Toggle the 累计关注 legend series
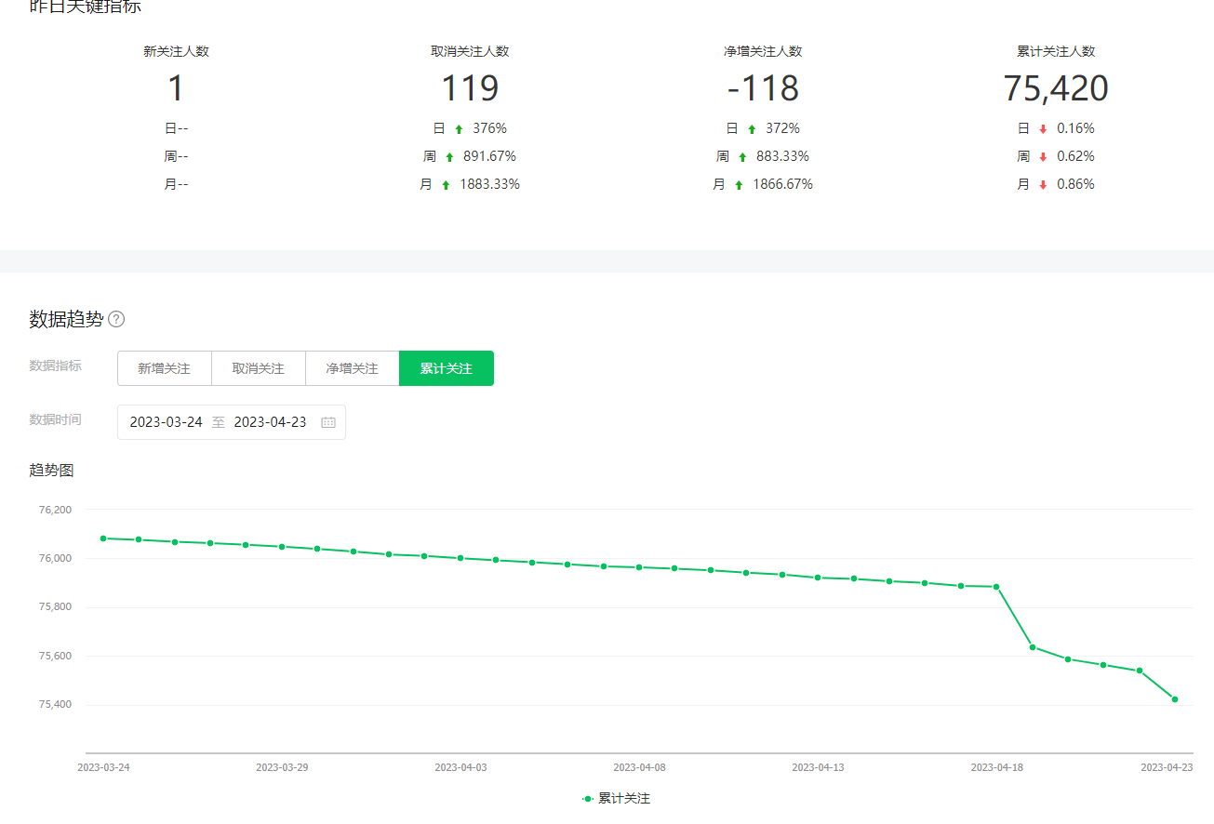 tap(616, 799)
